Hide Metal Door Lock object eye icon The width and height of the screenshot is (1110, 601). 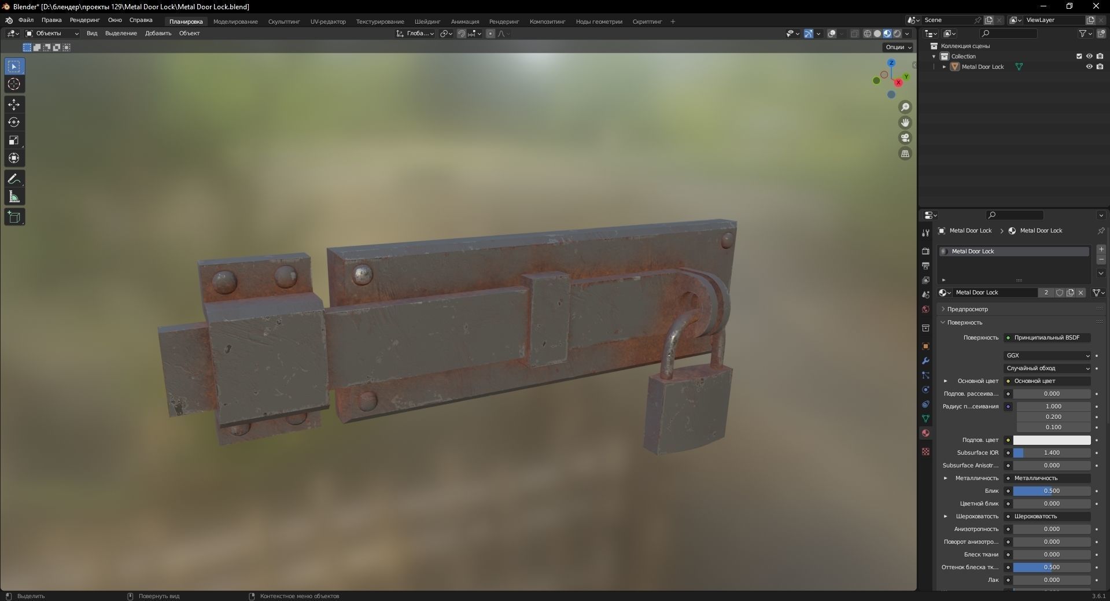click(1089, 67)
